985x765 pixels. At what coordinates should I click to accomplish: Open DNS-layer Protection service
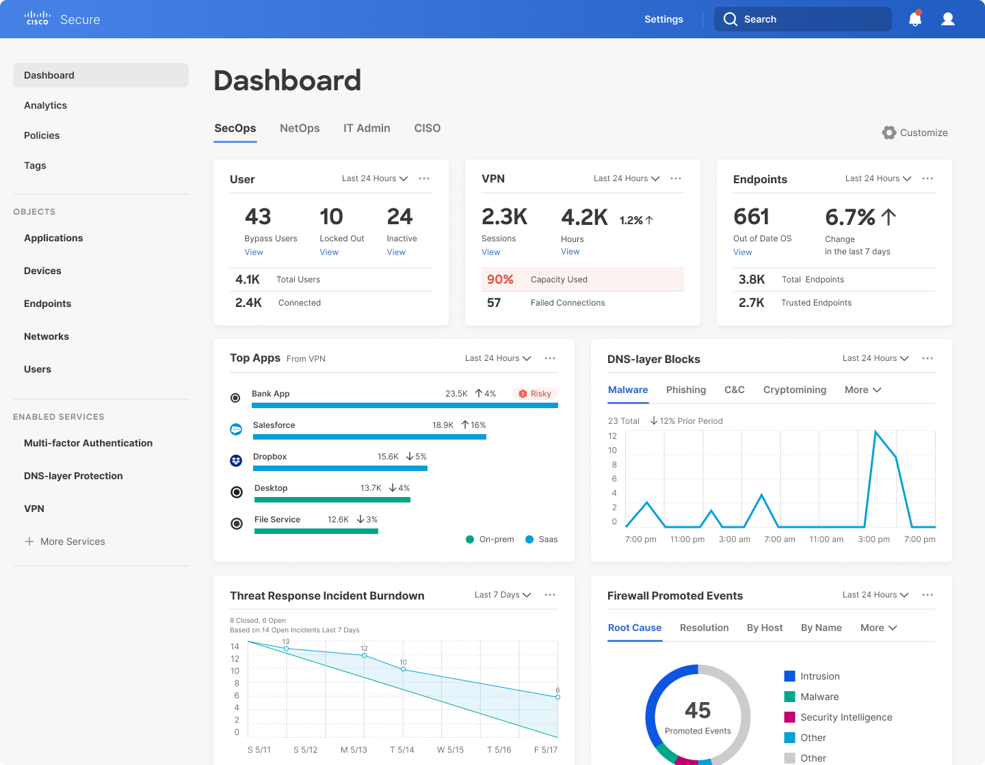[x=73, y=476]
